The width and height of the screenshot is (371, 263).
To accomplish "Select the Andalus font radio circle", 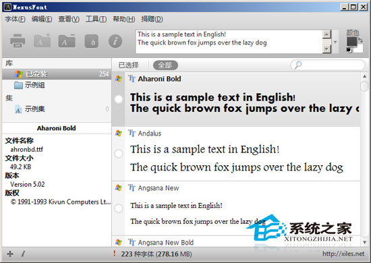I will click(119, 154).
